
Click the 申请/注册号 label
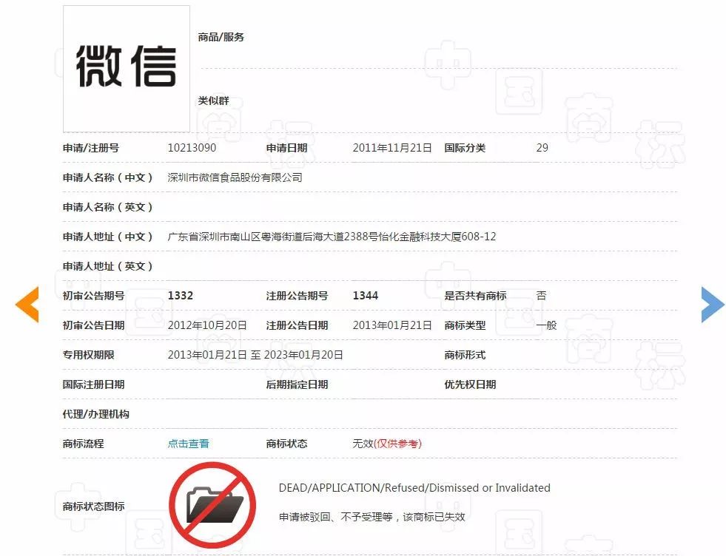point(91,148)
